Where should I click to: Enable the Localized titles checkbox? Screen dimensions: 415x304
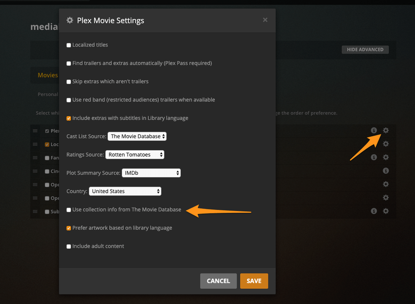click(69, 45)
